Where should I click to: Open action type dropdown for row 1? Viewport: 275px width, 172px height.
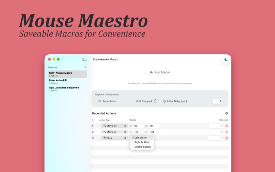(x=114, y=126)
